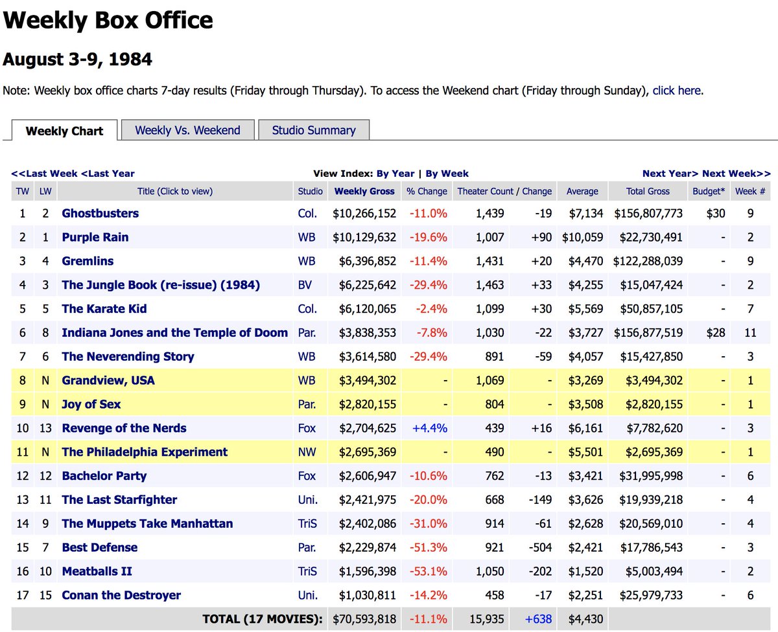
Task: Open the Studio Summary tab
Action: pyautogui.click(x=314, y=130)
